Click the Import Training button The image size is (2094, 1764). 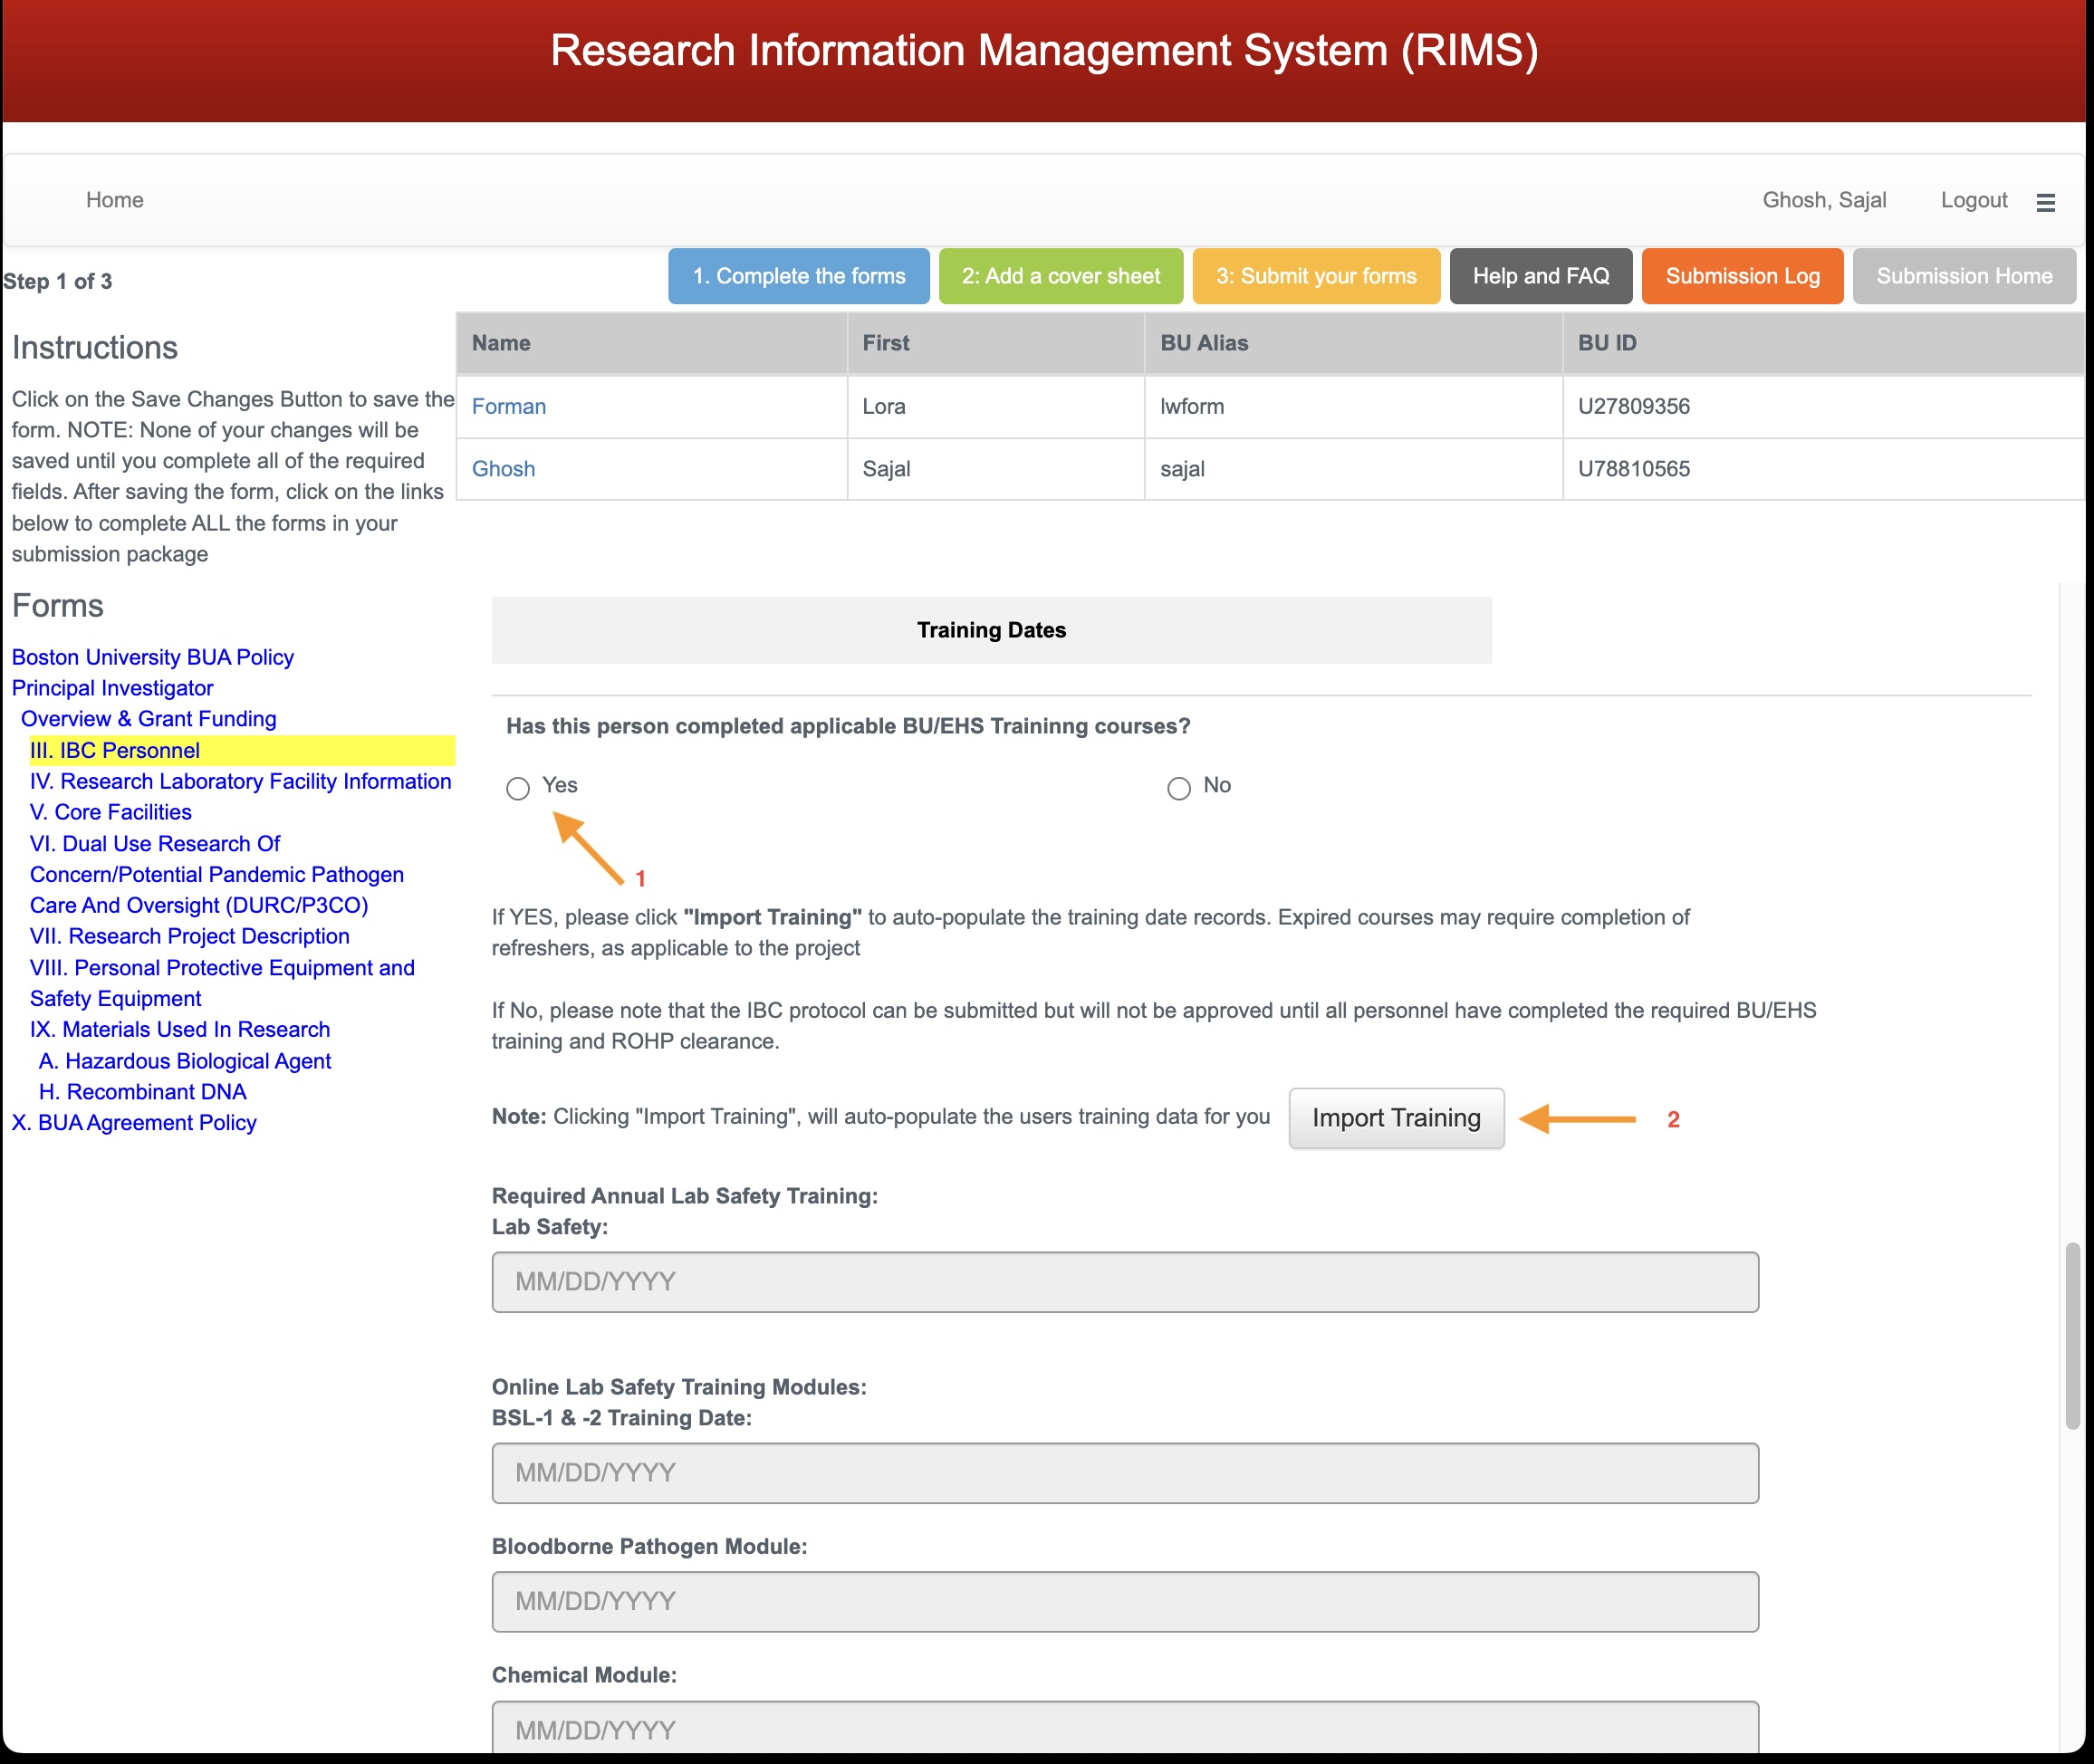click(1396, 1118)
